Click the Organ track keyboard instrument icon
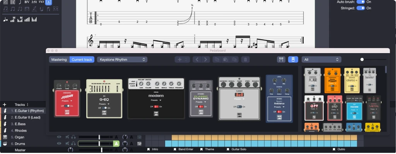Viewport: 396px width, 154px height. (5, 137)
